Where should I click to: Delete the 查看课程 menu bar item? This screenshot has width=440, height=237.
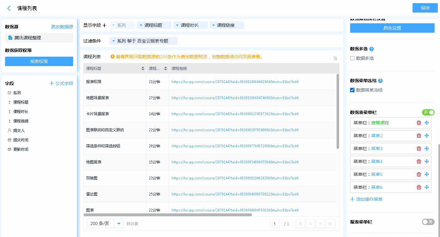[419, 123]
